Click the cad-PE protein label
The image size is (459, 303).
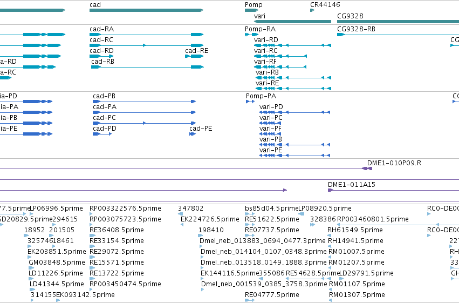click(201, 129)
